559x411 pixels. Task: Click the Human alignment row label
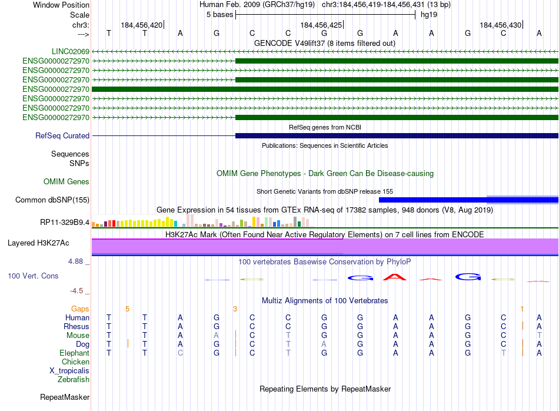pyautogui.click(x=77, y=317)
